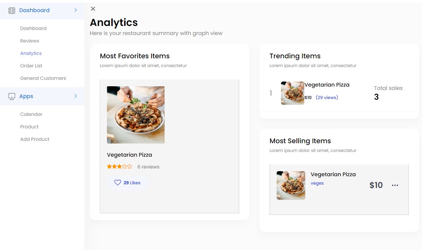
Task: Click the heart icon next to 29 Likes
Action: click(117, 182)
